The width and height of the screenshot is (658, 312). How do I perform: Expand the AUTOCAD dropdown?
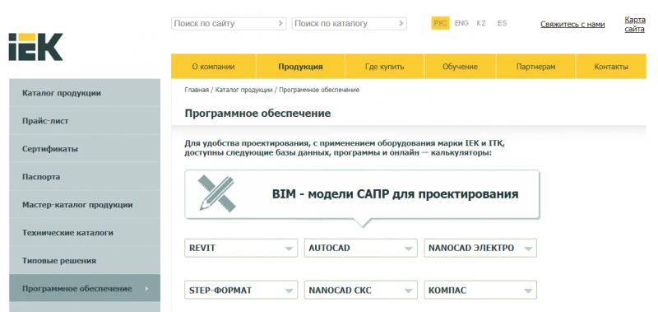[360, 248]
